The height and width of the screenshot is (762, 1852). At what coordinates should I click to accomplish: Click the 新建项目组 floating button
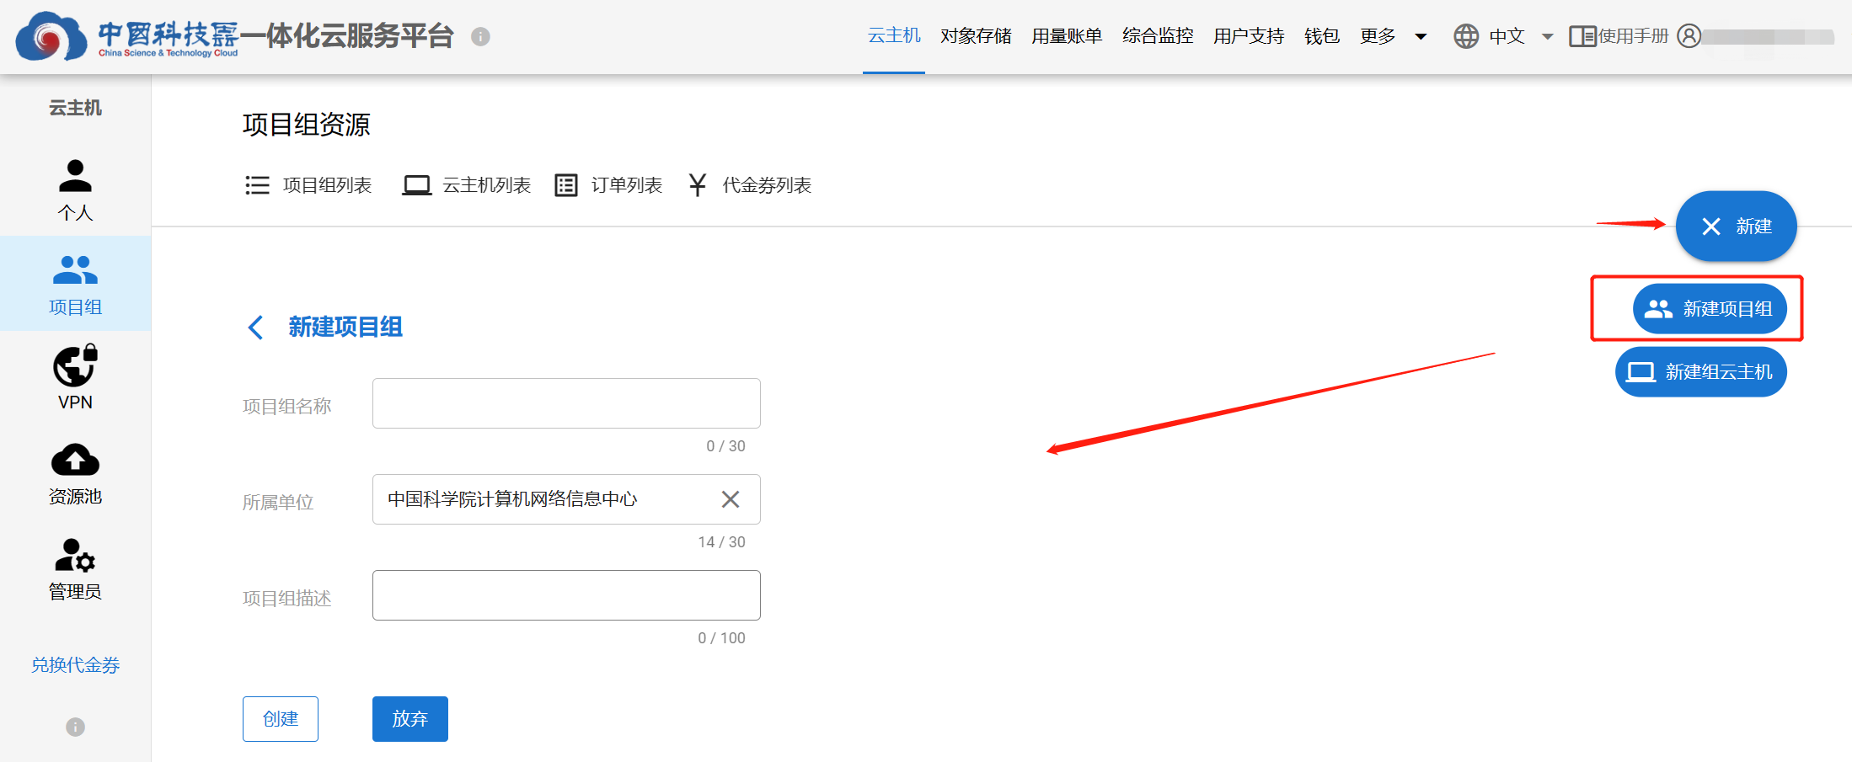(x=1710, y=309)
